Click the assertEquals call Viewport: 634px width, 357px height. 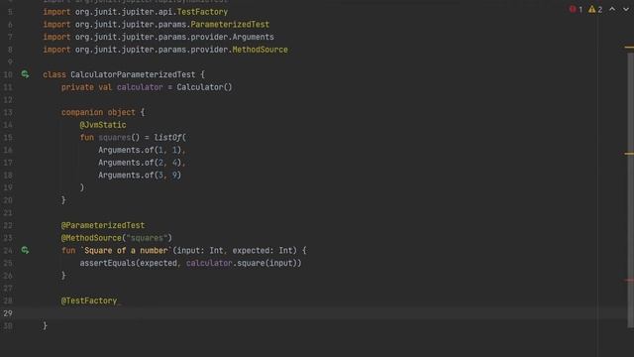(x=108, y=263)
